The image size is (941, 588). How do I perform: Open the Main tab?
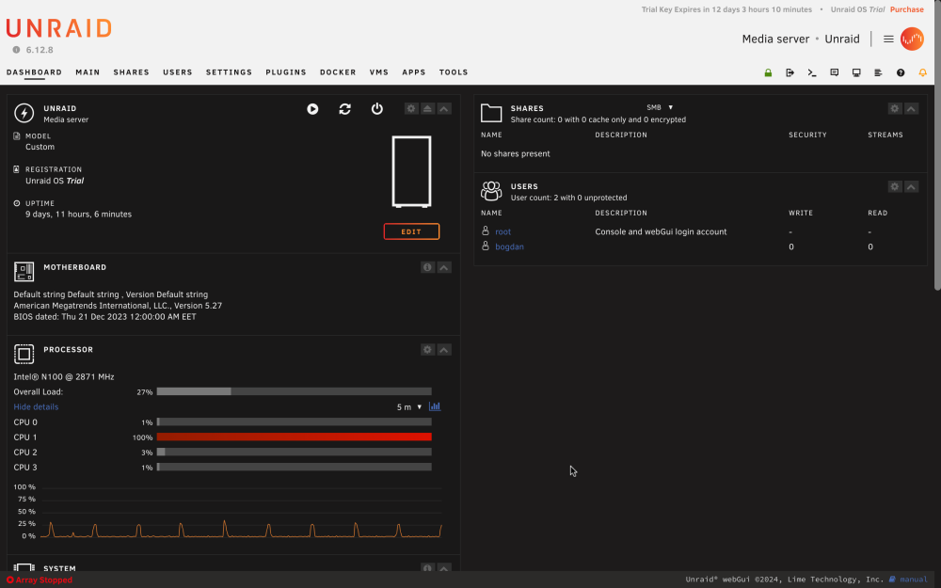(88, 72)
